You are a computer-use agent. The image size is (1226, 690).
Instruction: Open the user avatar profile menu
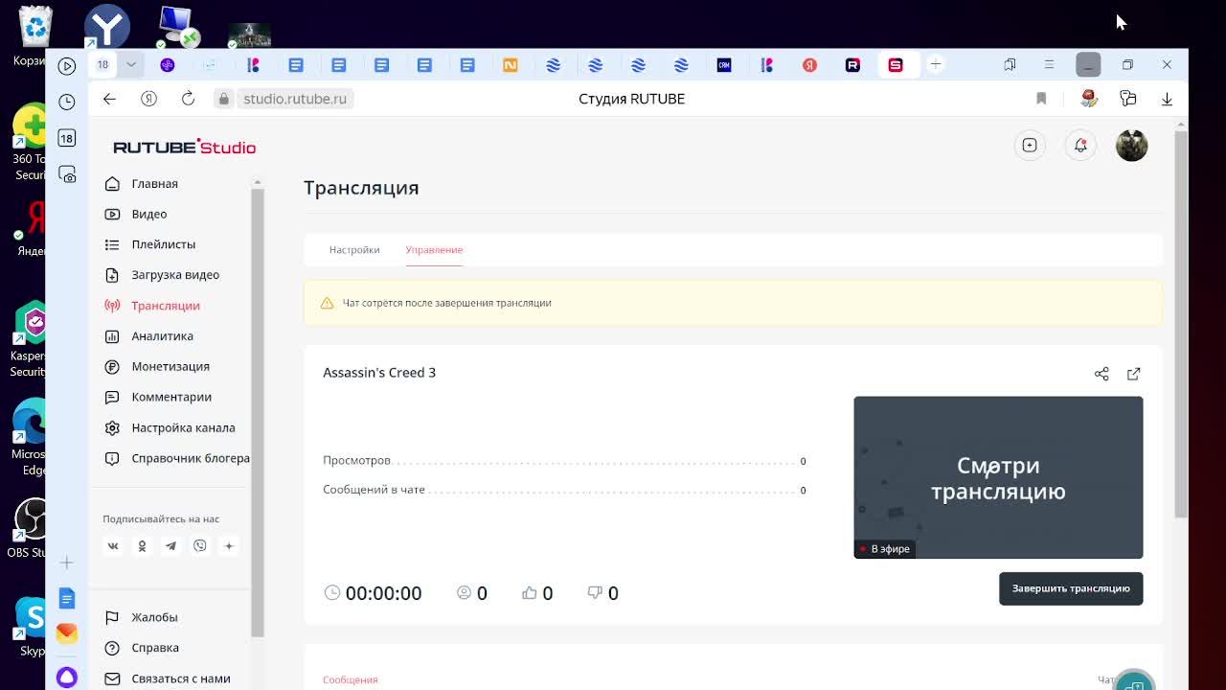coord(1131,146)
